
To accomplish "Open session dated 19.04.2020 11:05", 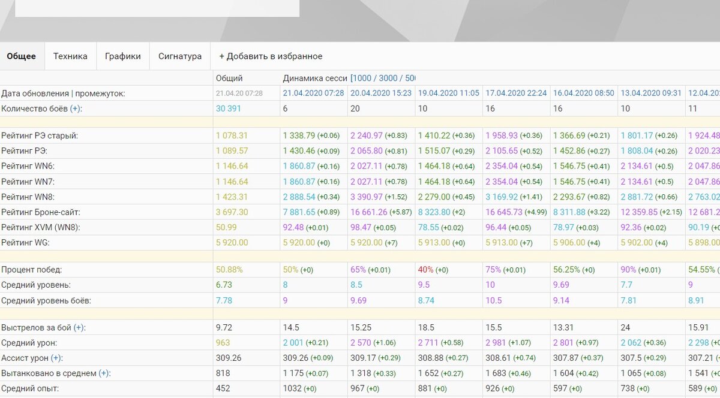I will (449, 93).
